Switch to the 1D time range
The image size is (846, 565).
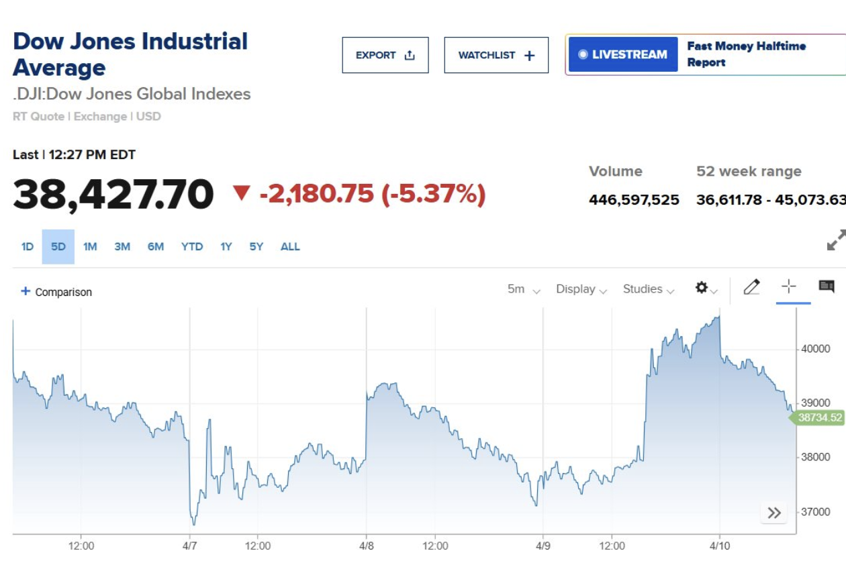pos(27,247)
